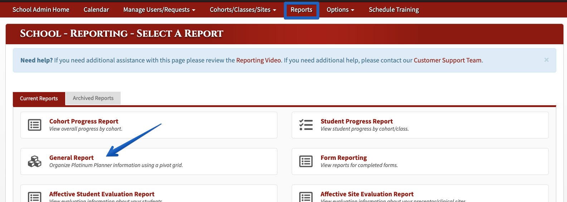The image size is (567, 202).
Task: Open the Calendar page
Action: (96, 10)
